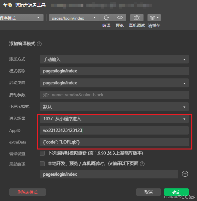The width and height of the screenshot is (197, 201).
Task: Click the 清缓存 label
Action: click(x=154, y=25)
